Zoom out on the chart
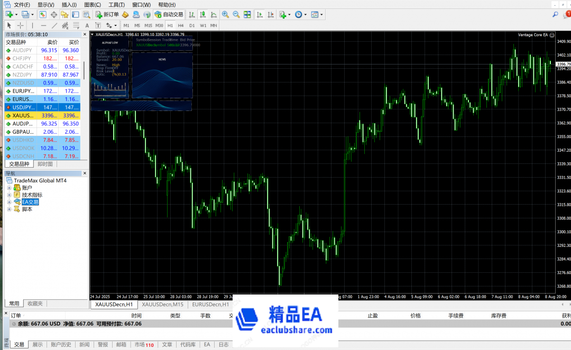The image size is (571, 350). pos(236,14)
